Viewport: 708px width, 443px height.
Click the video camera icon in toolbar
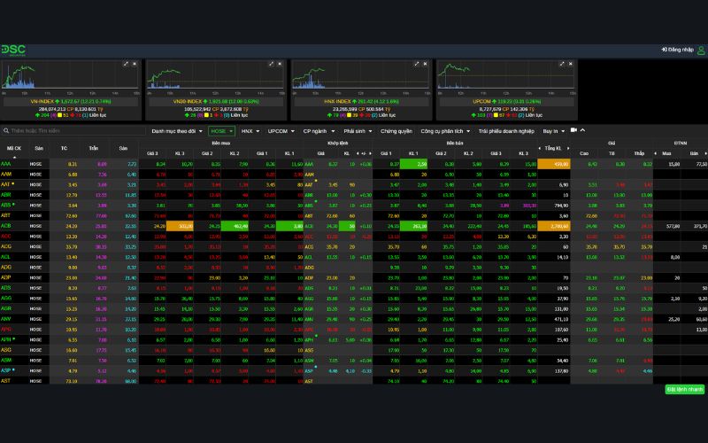[x=573, y=130]
